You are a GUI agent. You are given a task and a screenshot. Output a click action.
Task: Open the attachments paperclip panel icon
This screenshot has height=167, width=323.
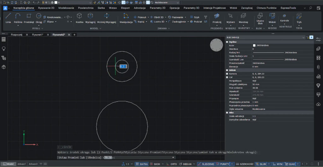point(318,67)
